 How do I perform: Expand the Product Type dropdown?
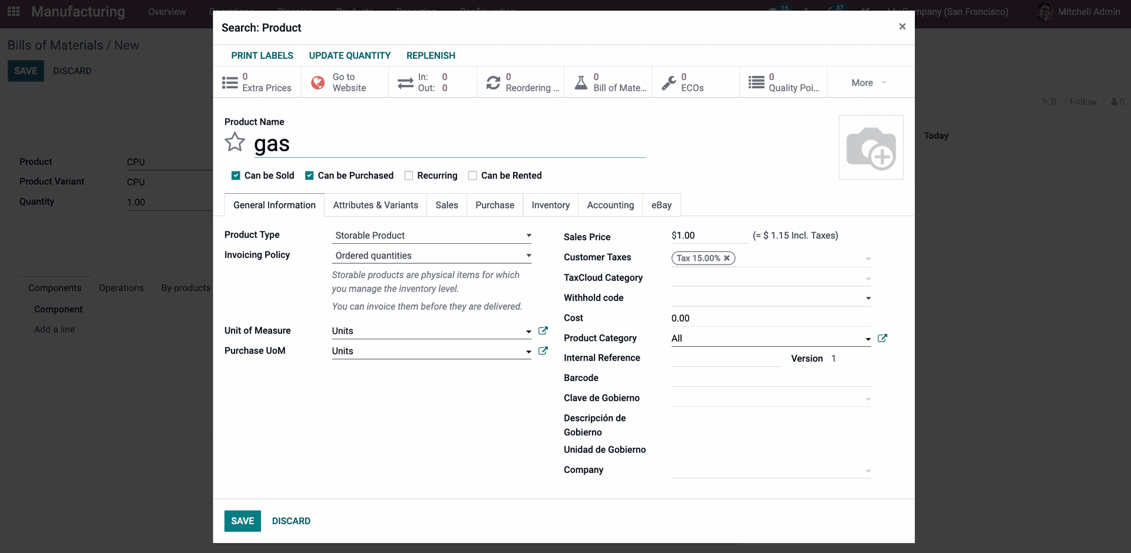tap(432, 236)
